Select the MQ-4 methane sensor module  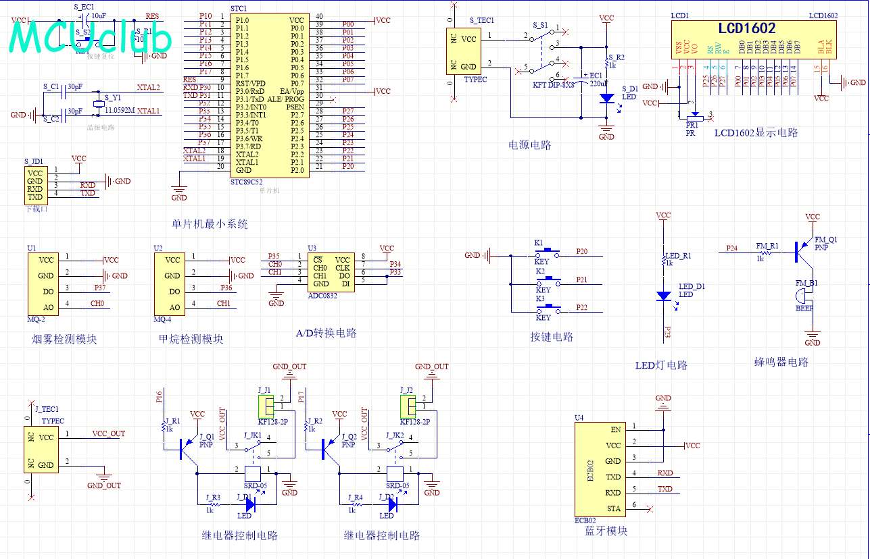pyautogui.click(x=172, y=284)
